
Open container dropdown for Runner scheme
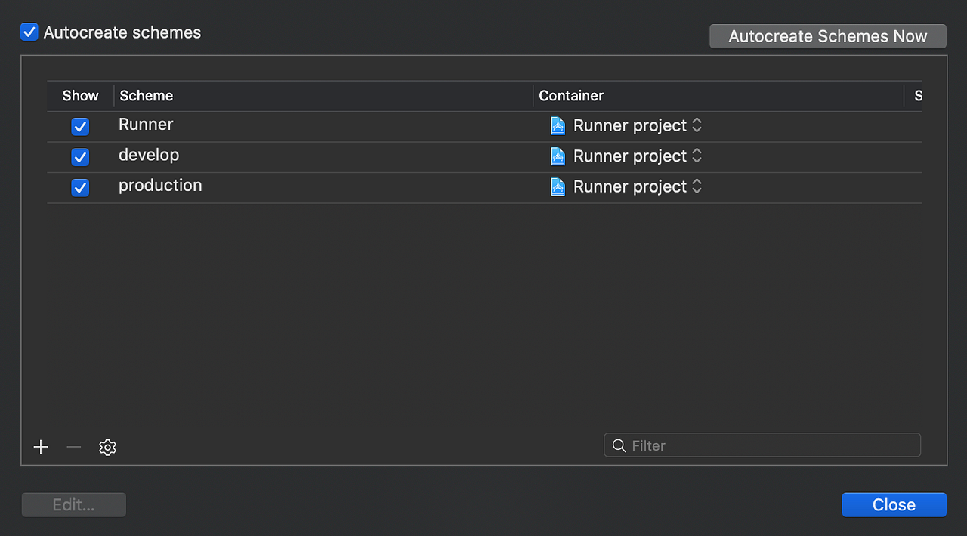click(x=697, y=125)
